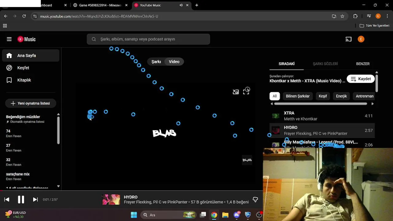
Task: Click the browser address bar URL
Action: (x=99, y=16)
